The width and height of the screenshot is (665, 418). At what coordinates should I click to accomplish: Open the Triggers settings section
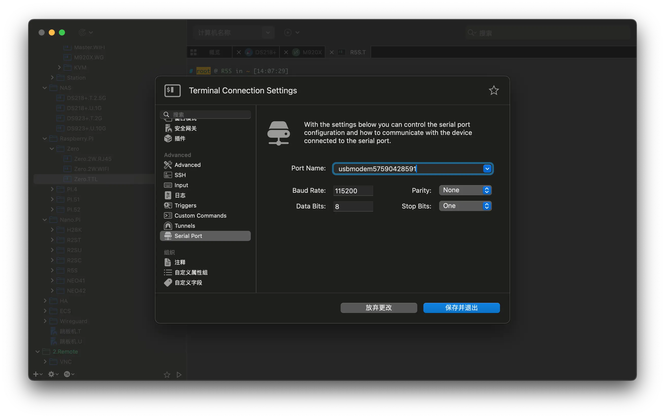pyautogui.click(x=185, y=205)
